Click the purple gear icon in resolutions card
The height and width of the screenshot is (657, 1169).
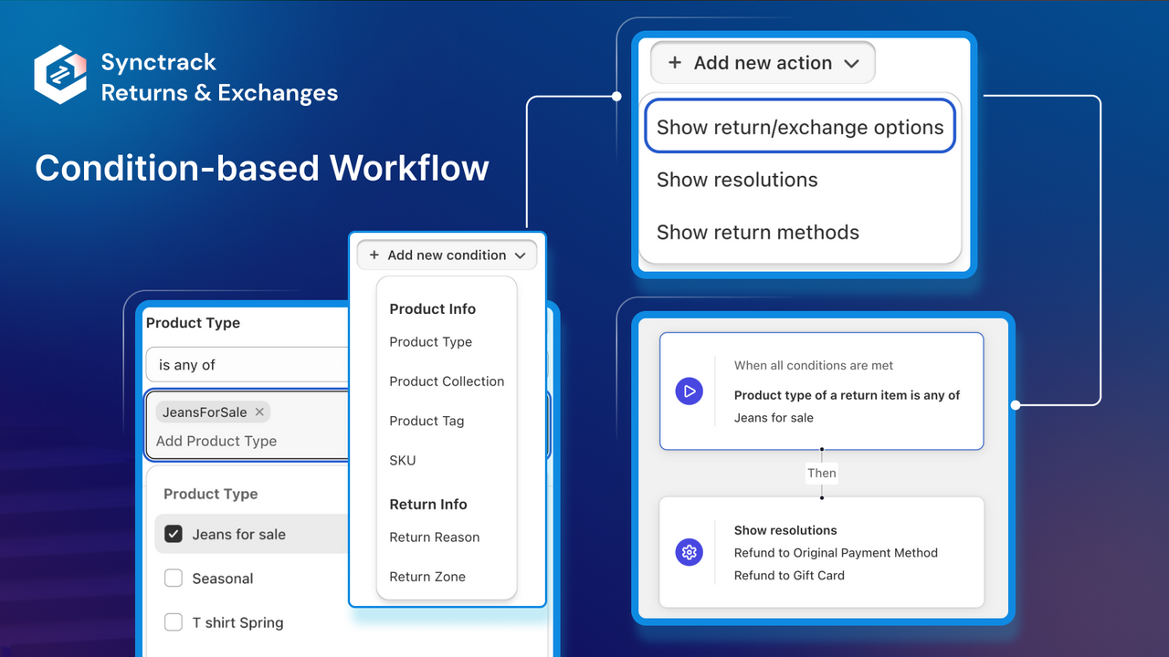[690, 552]
